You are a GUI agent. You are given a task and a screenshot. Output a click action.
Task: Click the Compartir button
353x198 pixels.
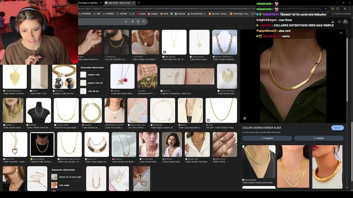click(267, 138)
